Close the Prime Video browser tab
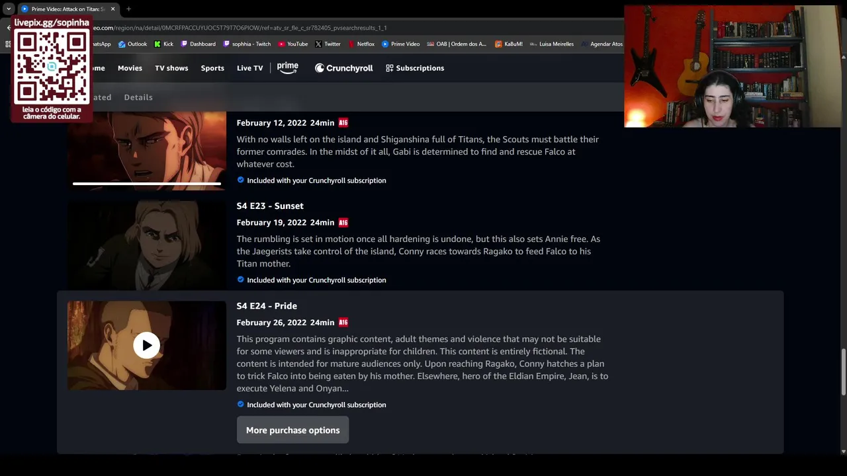This screenshot has height=476, width=847. tap(112, 9)
